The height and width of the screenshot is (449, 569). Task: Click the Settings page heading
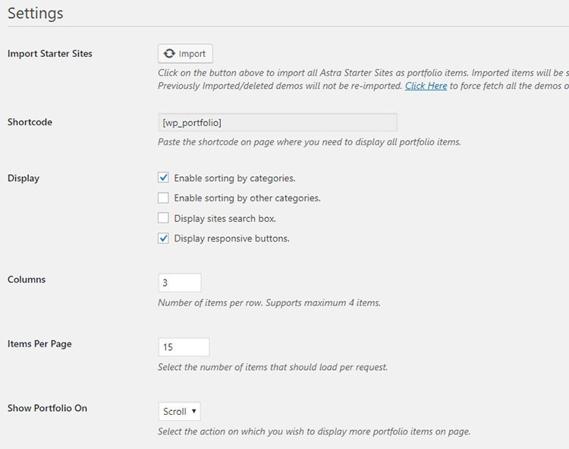(36, 14)
